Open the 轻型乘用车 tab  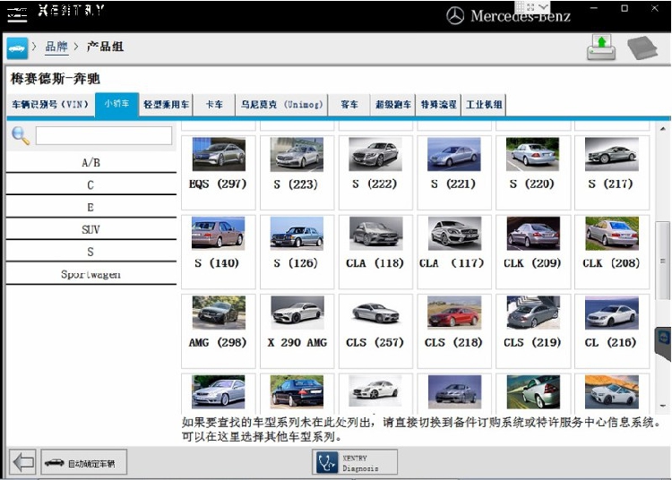tap(167, 105)
